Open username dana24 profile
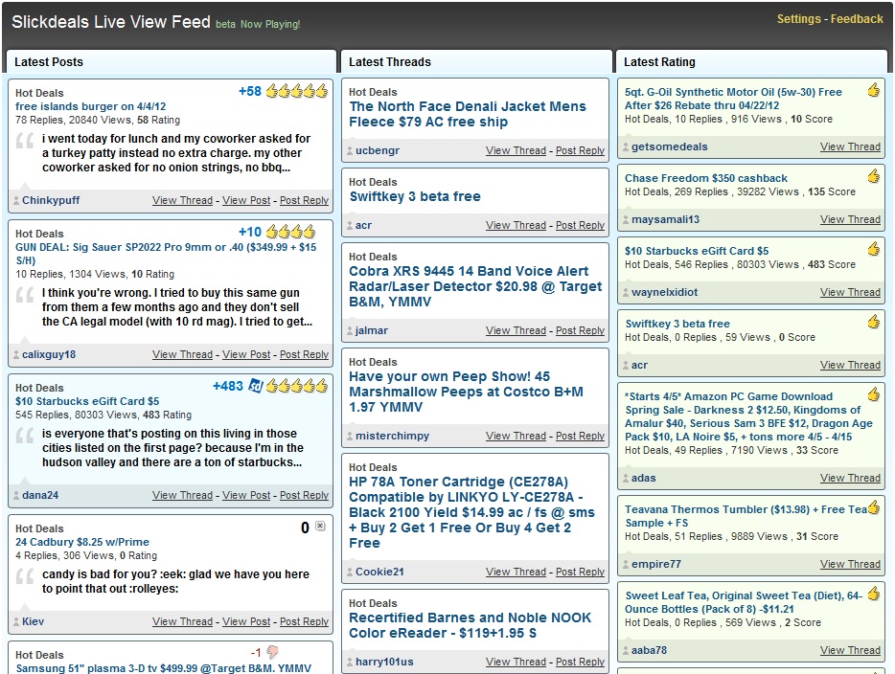Image resolution: width=895 pixels, height=674 pixels. pos(40,495)
